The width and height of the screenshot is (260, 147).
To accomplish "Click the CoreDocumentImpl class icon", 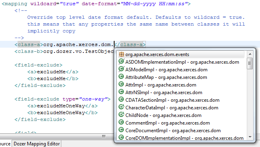I will [121, 130].
